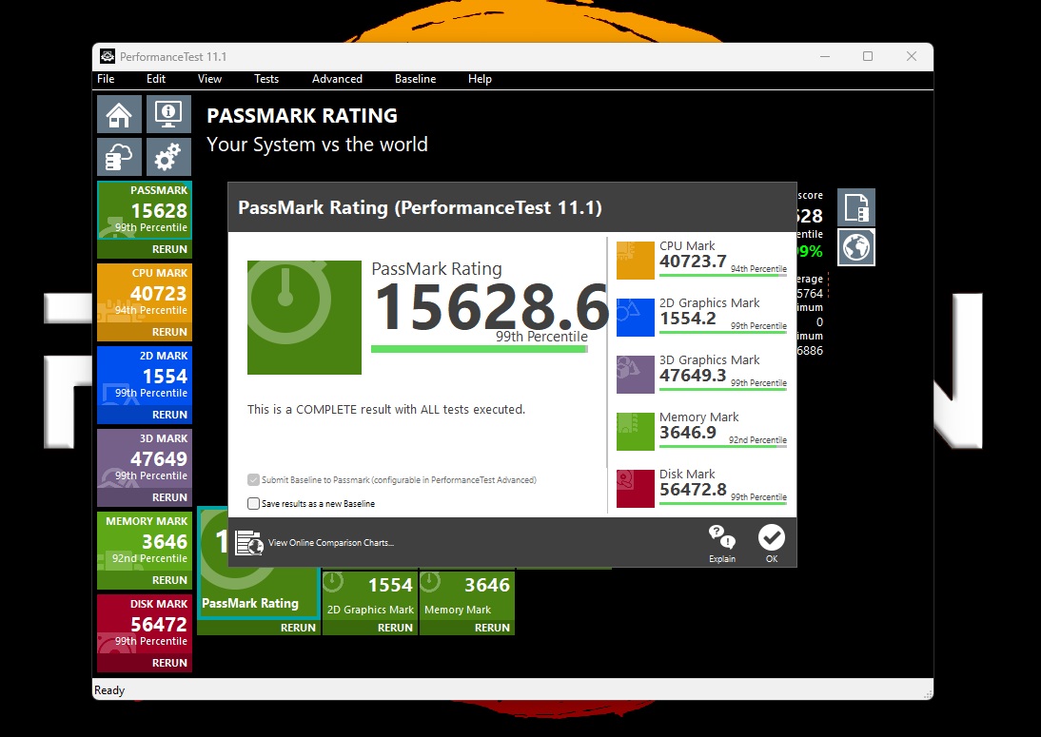Viewport: 1041px width, 737px height.
Task: Enable Save results as a new Baseline
Action: (254, 503)
